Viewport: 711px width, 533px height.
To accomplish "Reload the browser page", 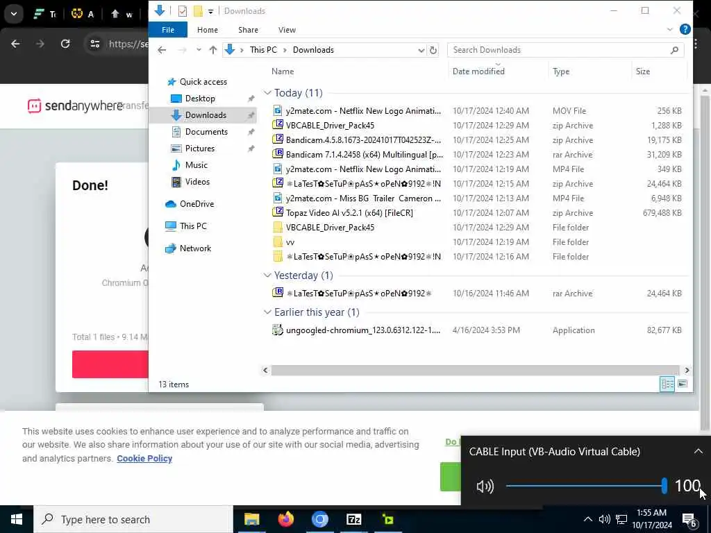I will click(x=65, y=44).
